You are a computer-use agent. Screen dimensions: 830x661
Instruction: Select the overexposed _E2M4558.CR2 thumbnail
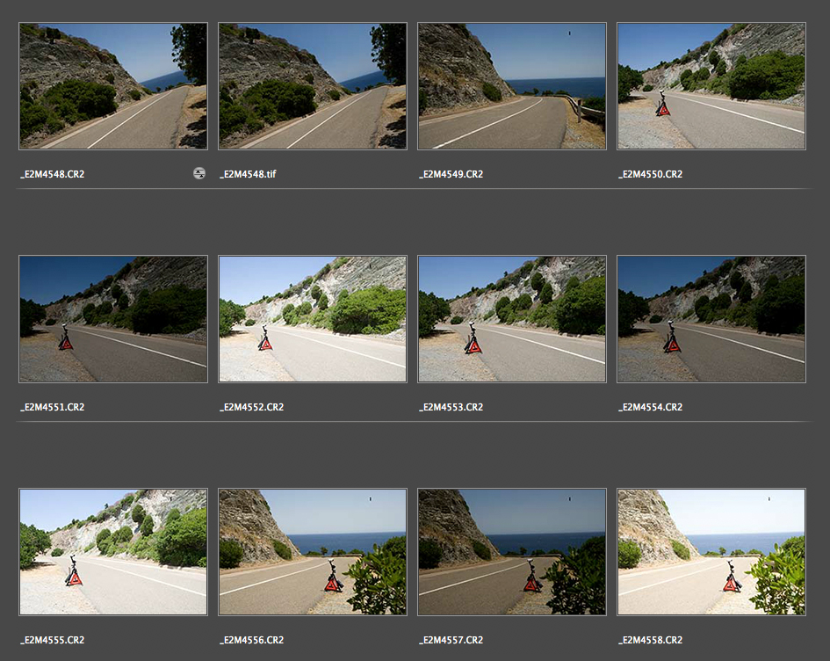711,552
